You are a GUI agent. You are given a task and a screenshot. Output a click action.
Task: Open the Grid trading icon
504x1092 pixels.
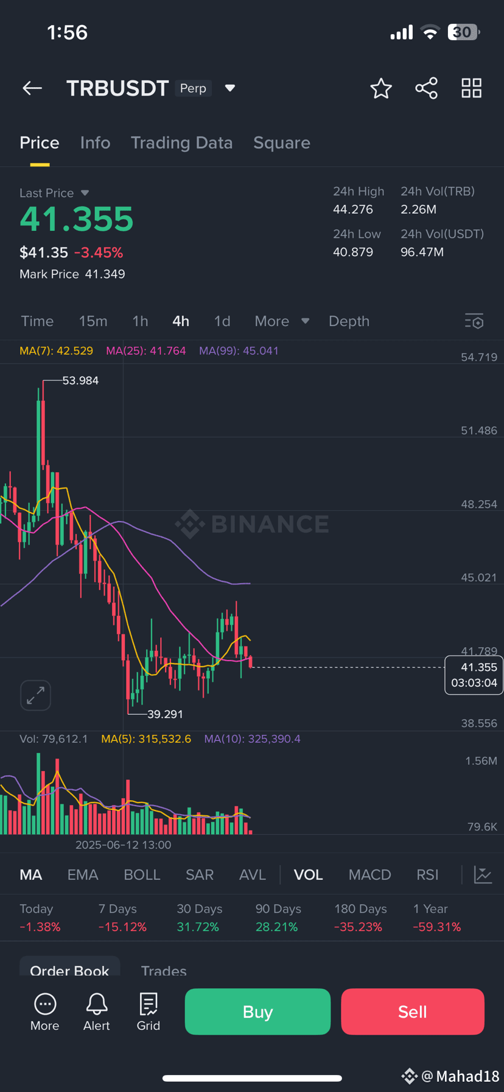[149, 1013]
